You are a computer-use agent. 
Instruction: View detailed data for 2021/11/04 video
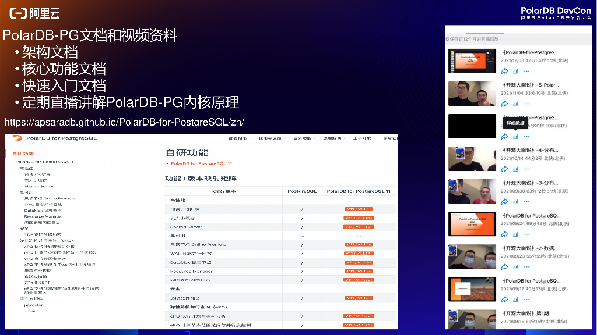point(515,104)
